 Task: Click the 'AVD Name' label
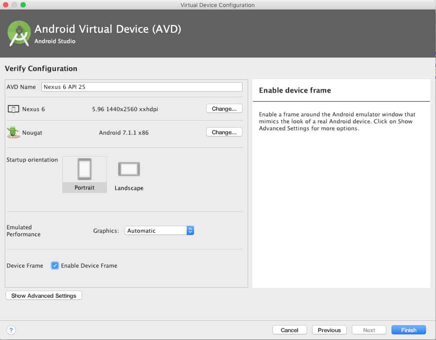coord(21,87)
